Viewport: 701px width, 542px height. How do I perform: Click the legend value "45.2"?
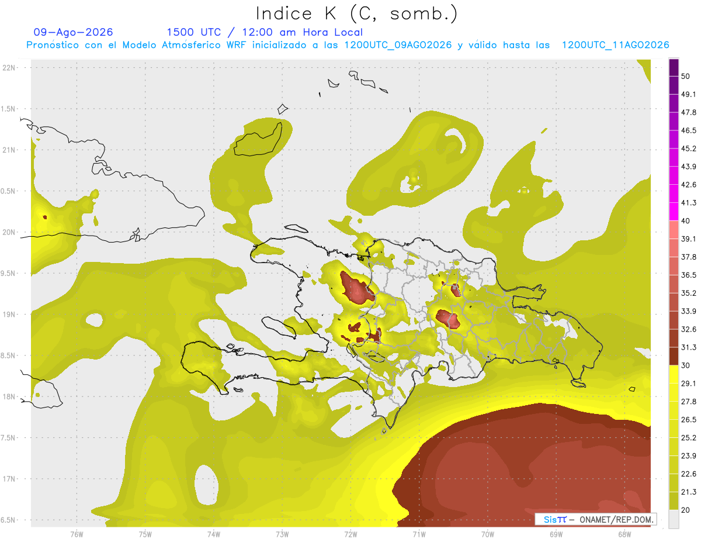tap(689, 149)
